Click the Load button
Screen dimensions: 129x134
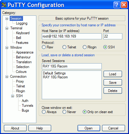coord(113,74)
